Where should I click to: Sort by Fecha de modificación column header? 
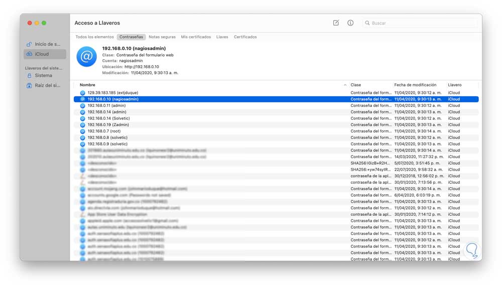tap(415, 85)
